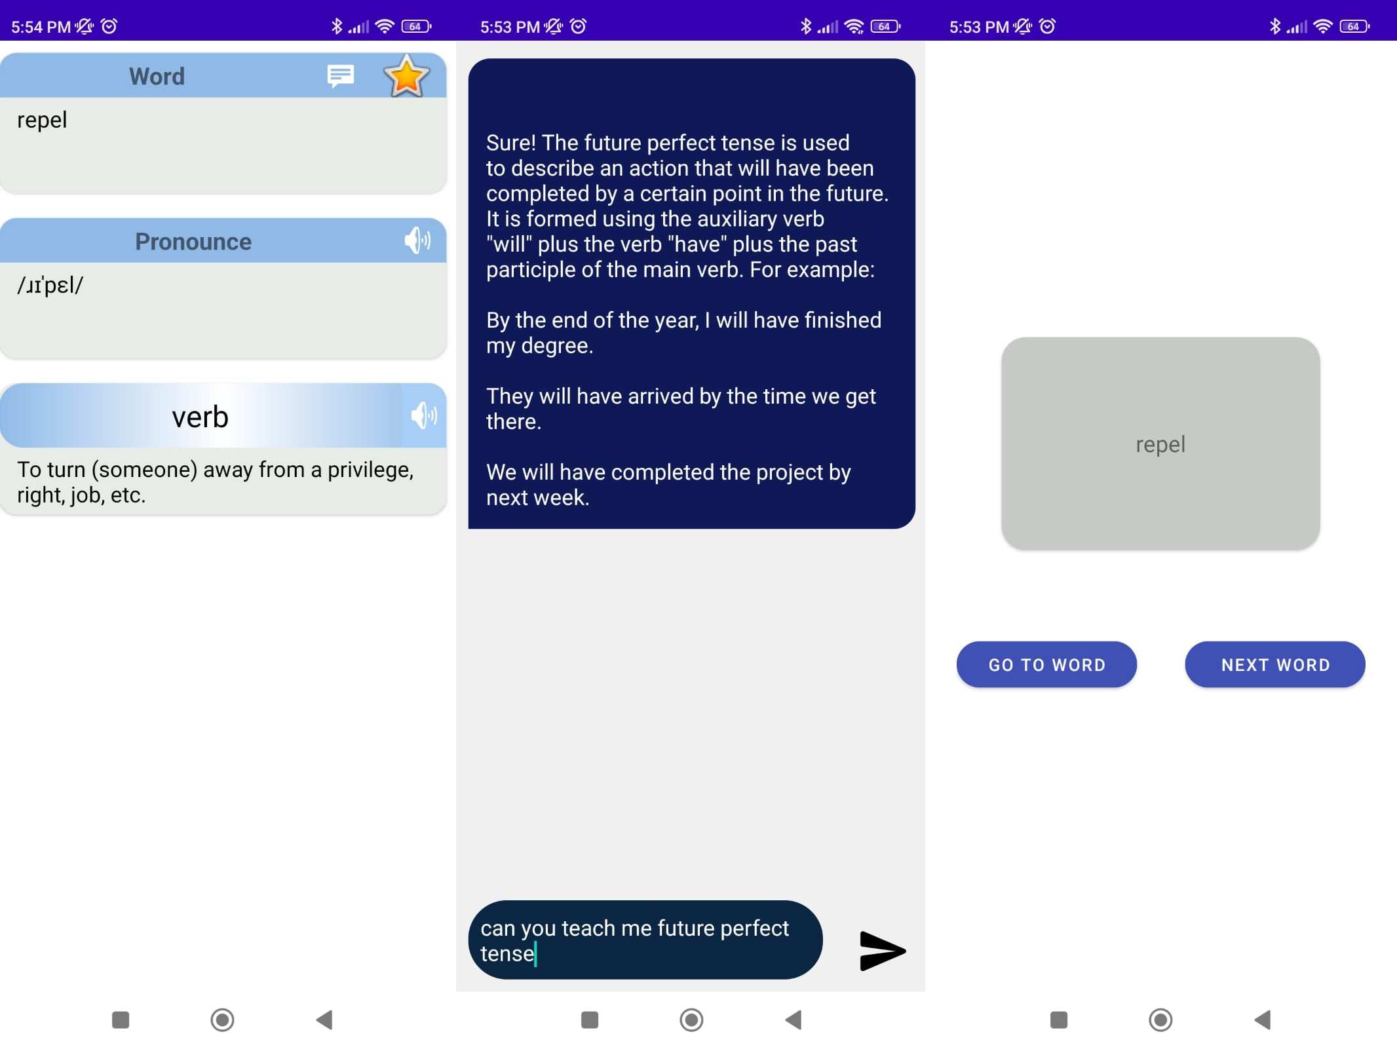Select the Pronounce section header
This screenshot has width=1397, height=1051.
click(193, 240)
